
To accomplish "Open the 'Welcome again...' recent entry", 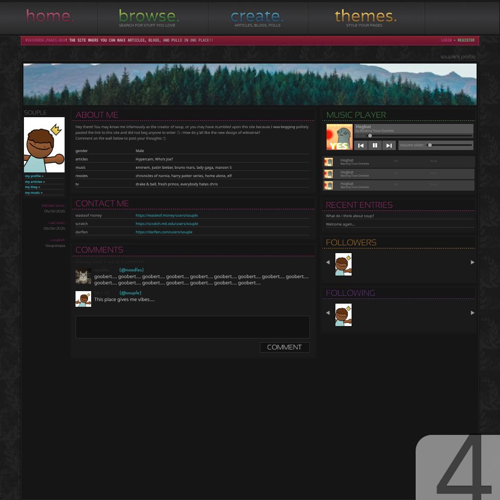I will click(340, 224).
